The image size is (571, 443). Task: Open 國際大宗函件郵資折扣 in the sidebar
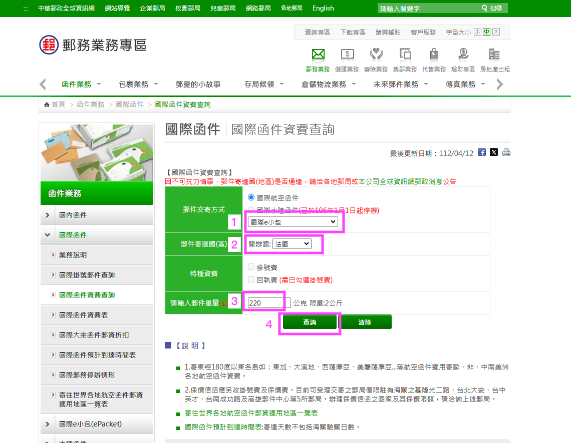pyautogui.click(x=94, y=335)
